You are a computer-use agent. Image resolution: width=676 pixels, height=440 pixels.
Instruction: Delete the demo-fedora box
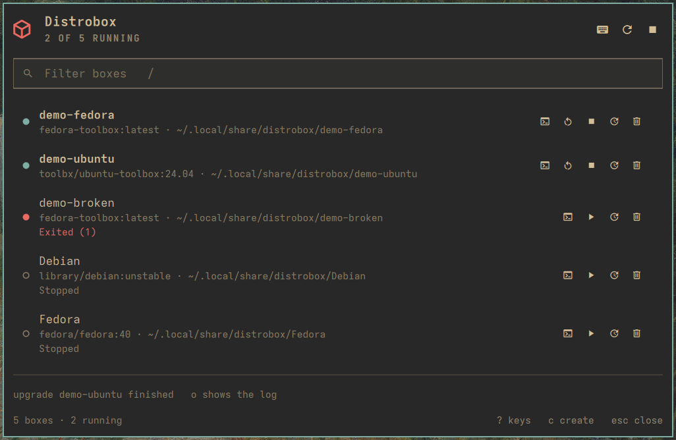tap(636, 122)
